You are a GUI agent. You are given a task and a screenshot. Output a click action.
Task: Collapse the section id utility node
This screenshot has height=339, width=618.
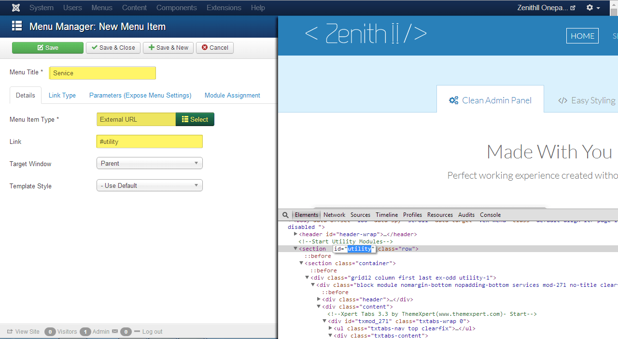295,249
